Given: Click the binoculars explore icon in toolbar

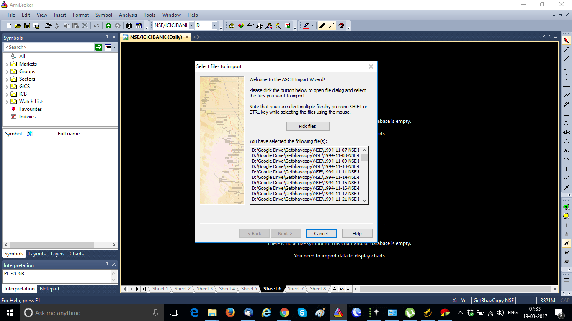Looking at the screenshot, I should pos(250,25).
